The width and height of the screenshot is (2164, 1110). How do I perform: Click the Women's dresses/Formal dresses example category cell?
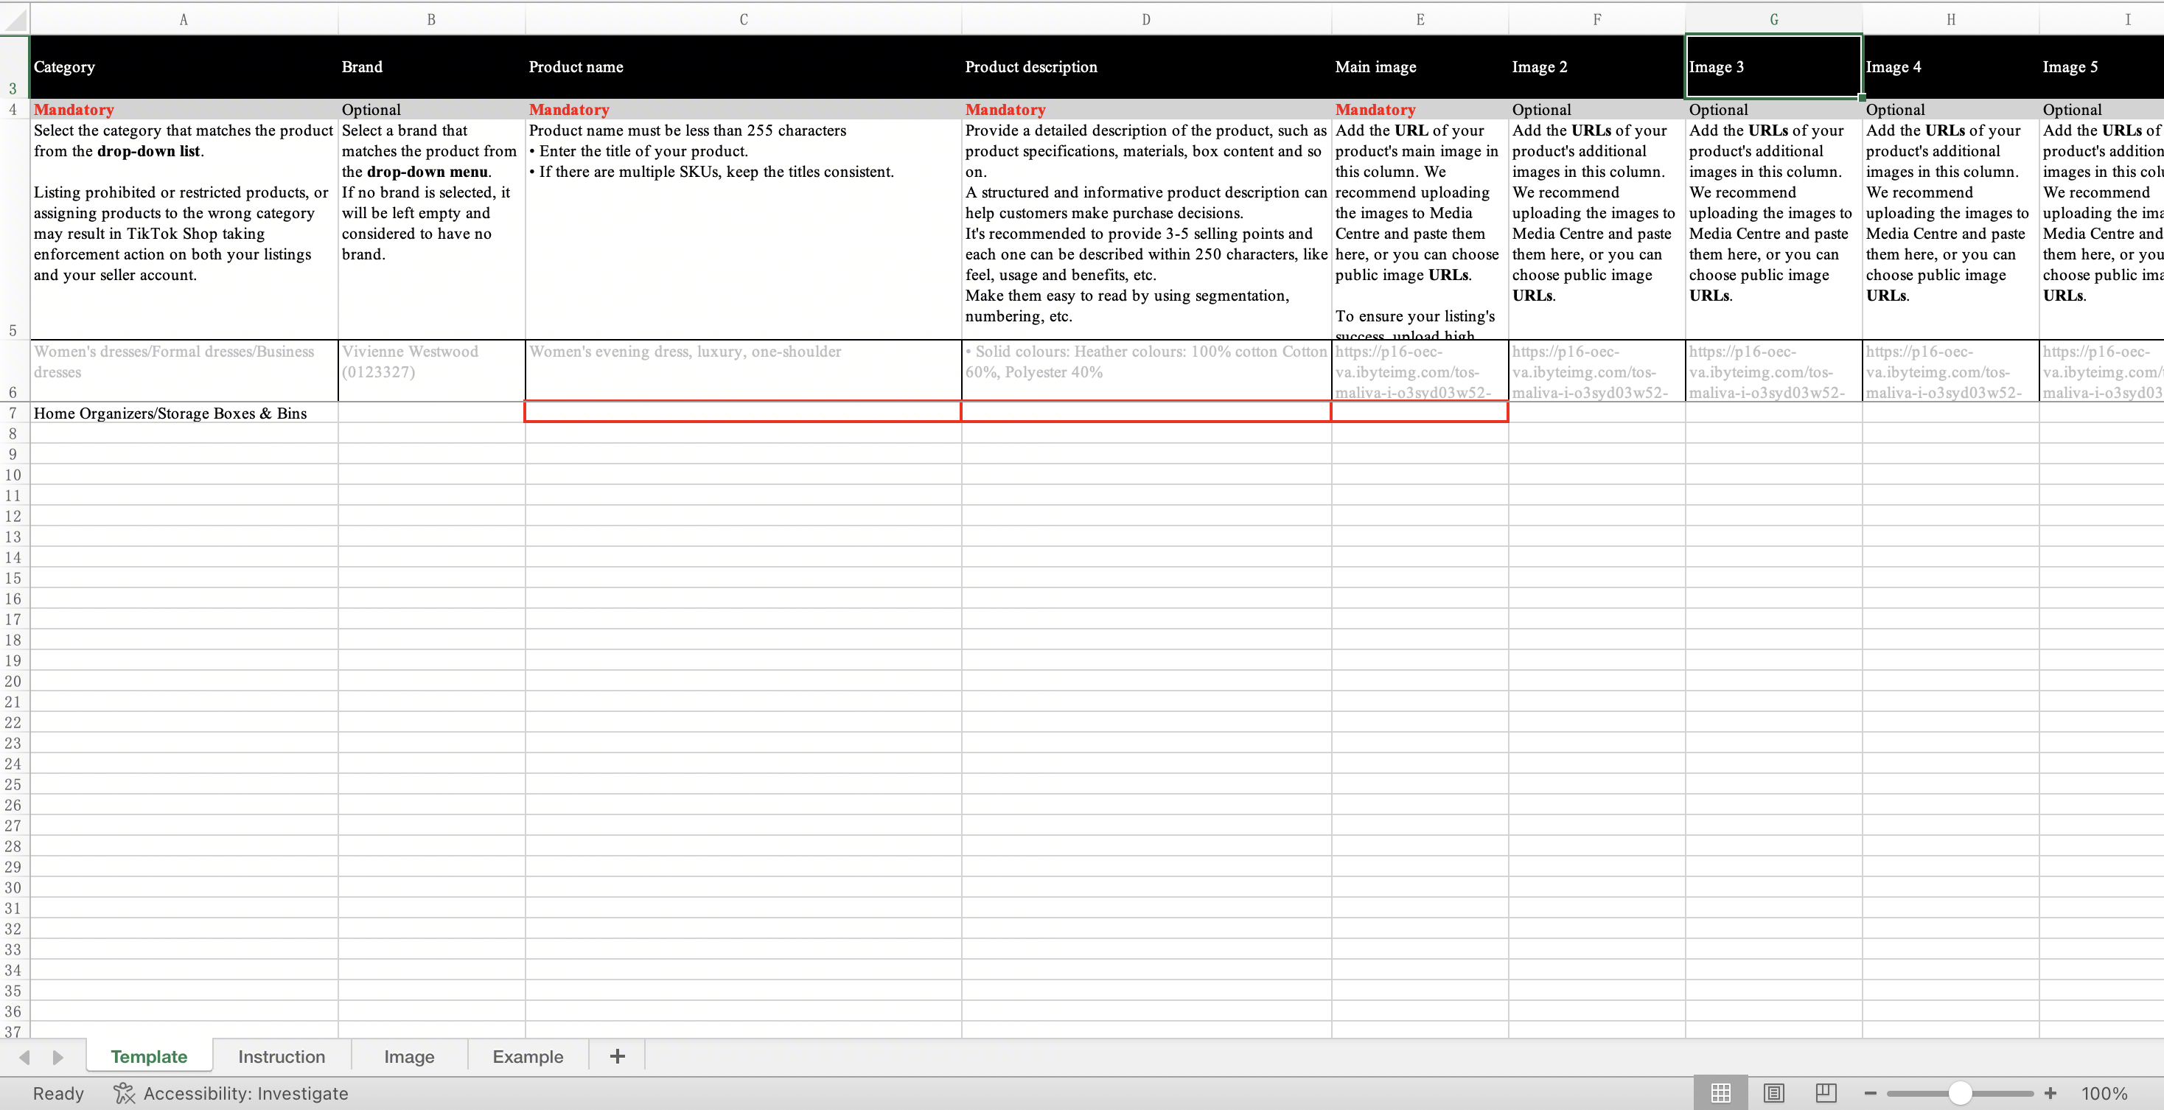[x=184, y=371]
